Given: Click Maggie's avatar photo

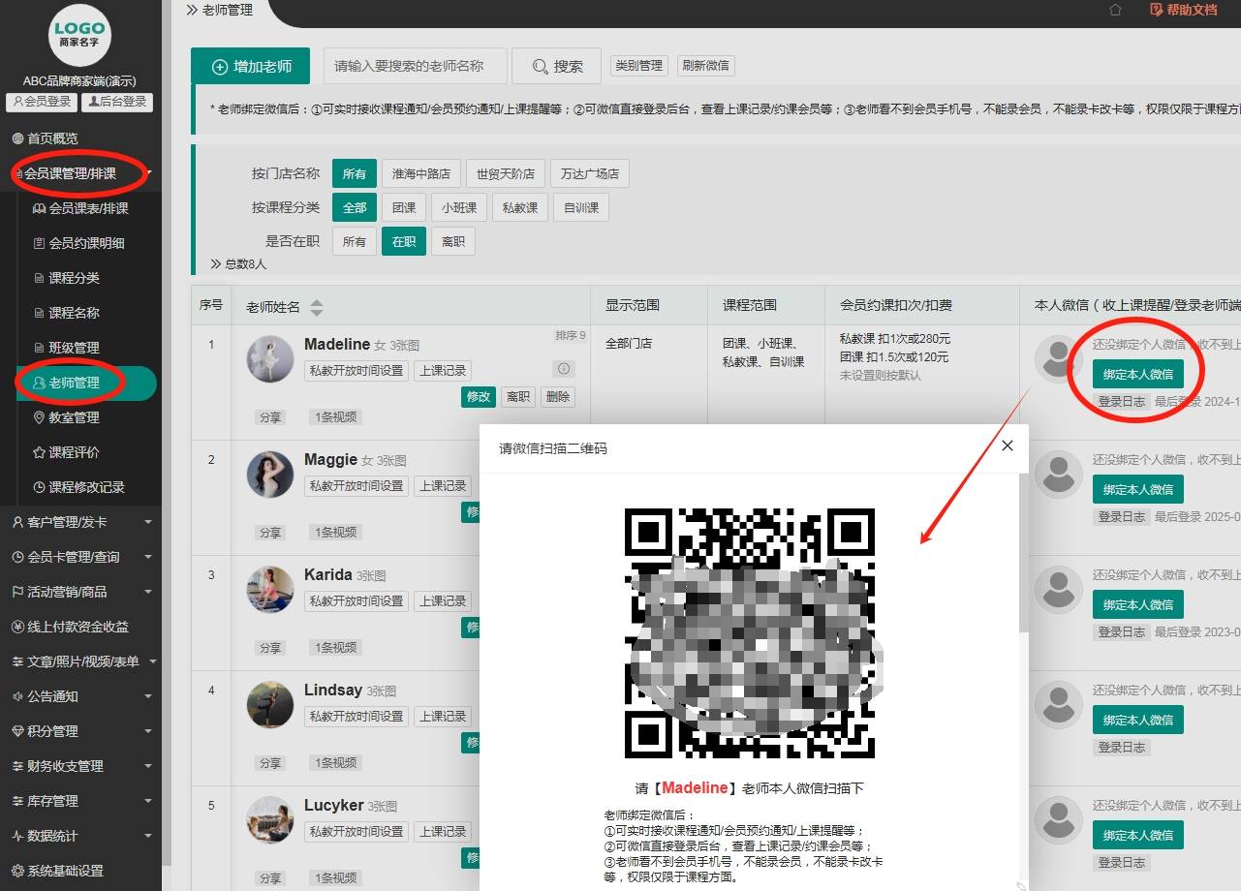Looking at the screenshot, I should [x=270, y=474].
